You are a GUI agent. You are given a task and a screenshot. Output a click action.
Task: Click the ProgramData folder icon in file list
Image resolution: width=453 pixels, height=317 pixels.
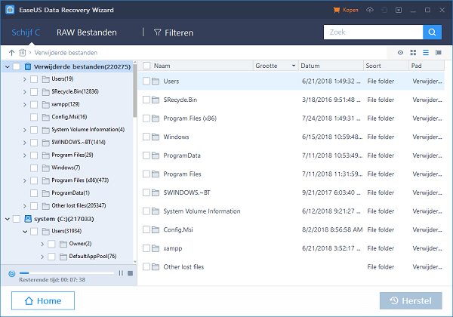(x=156, y=155)
